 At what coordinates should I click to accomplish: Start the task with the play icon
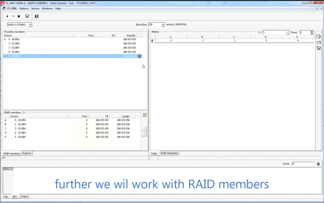[x=7, y=16]
